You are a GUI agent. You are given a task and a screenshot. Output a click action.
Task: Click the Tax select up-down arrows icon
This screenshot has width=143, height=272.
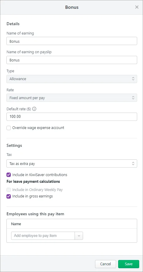[x=133, y=163]
